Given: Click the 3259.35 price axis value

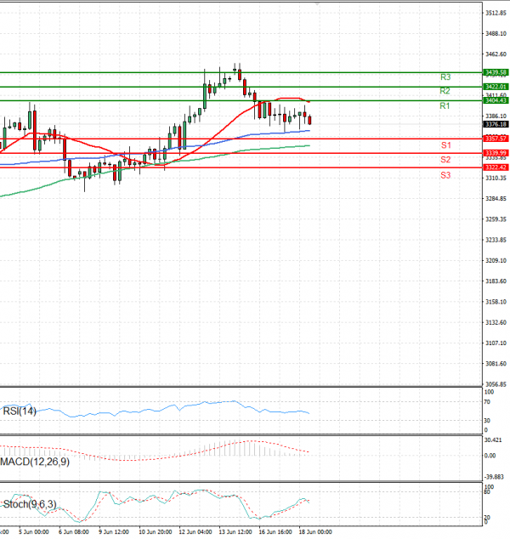Looking at the screenshot, I should click(496, 219).
